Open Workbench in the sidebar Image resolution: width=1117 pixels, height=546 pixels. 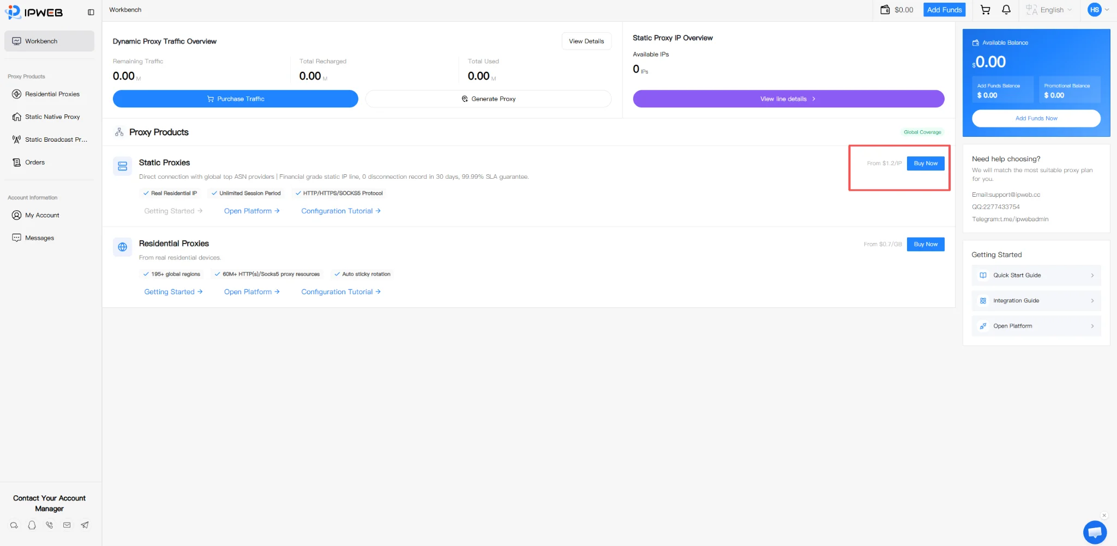pos(49,41)
